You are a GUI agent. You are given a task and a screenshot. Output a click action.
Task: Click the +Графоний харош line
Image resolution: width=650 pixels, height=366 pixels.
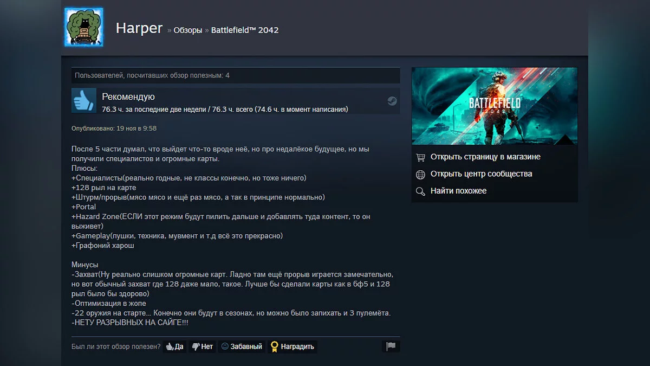click(x=102, y=246)
